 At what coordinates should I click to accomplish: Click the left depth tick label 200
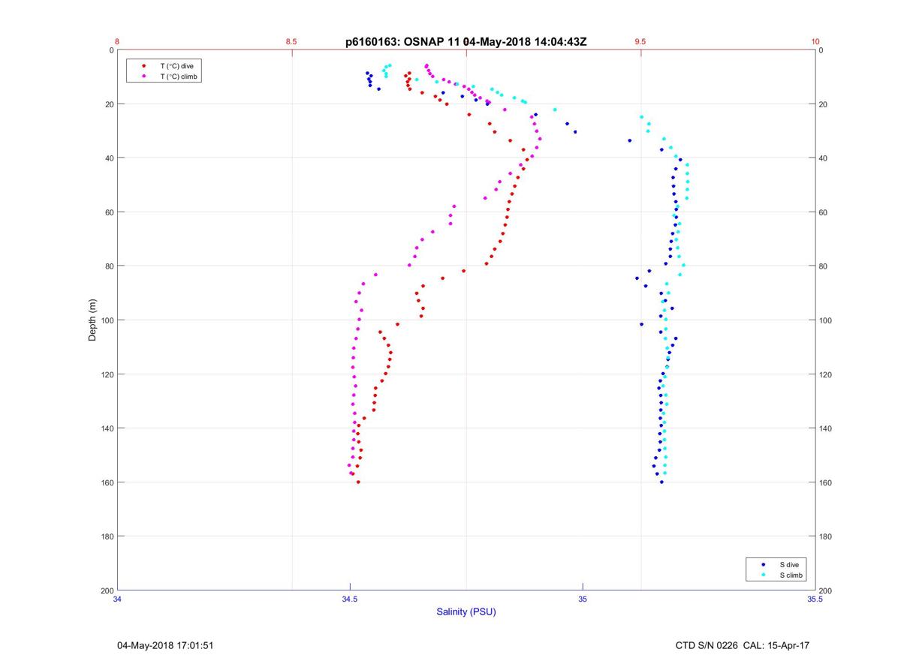coord(107,590)
